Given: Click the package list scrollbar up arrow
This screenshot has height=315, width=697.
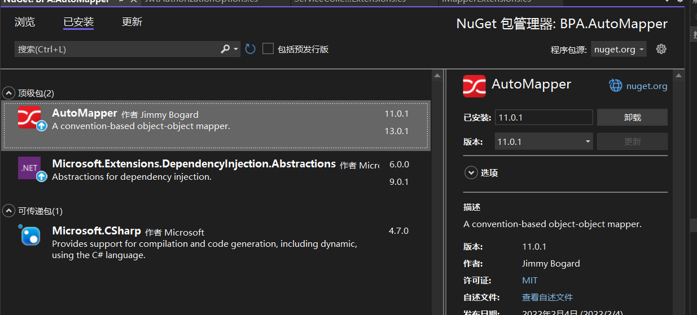Looking at the screenshot, I should point(437,75).
